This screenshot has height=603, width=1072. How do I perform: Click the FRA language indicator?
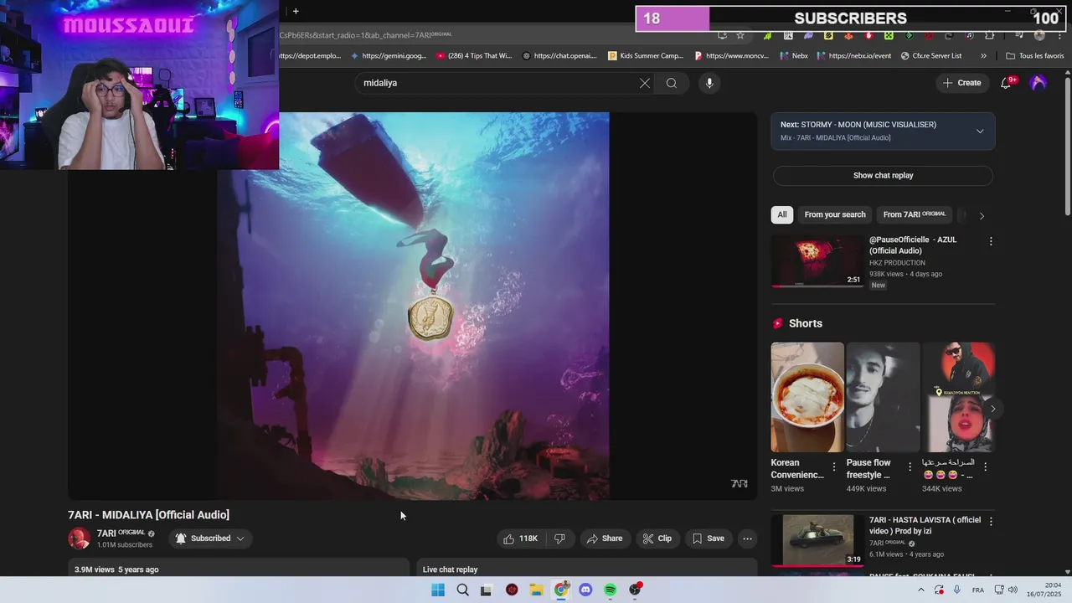click(978, 590)
